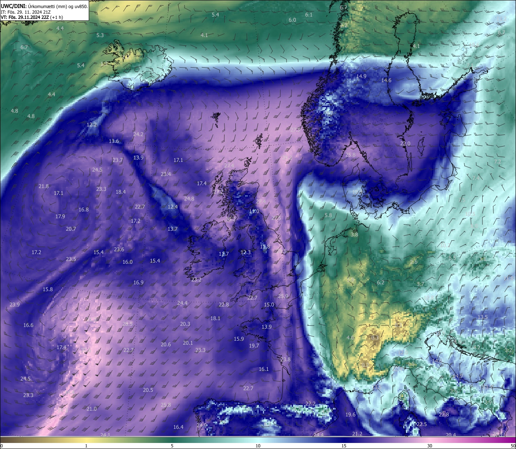Click the 4.6 map value
516x449 pixels.
pos(350,338)
